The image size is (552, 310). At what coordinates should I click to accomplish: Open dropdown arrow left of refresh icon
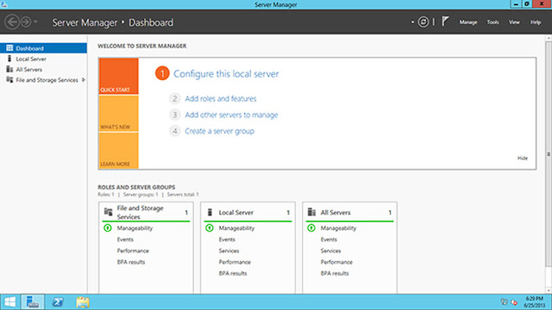pos(412,22)
